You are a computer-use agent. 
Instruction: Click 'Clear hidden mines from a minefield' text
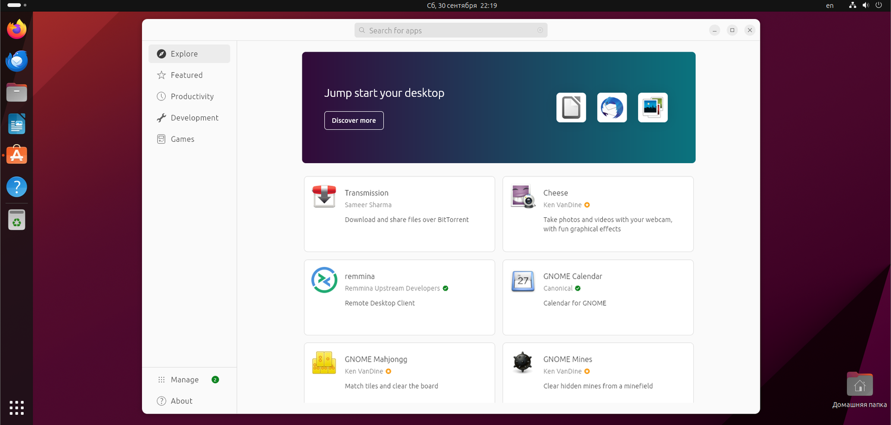pos(598,386)
